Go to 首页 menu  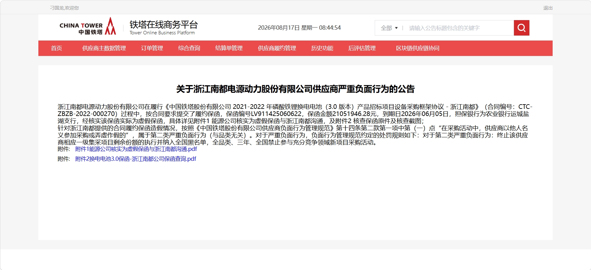click(x=56, y=48)
